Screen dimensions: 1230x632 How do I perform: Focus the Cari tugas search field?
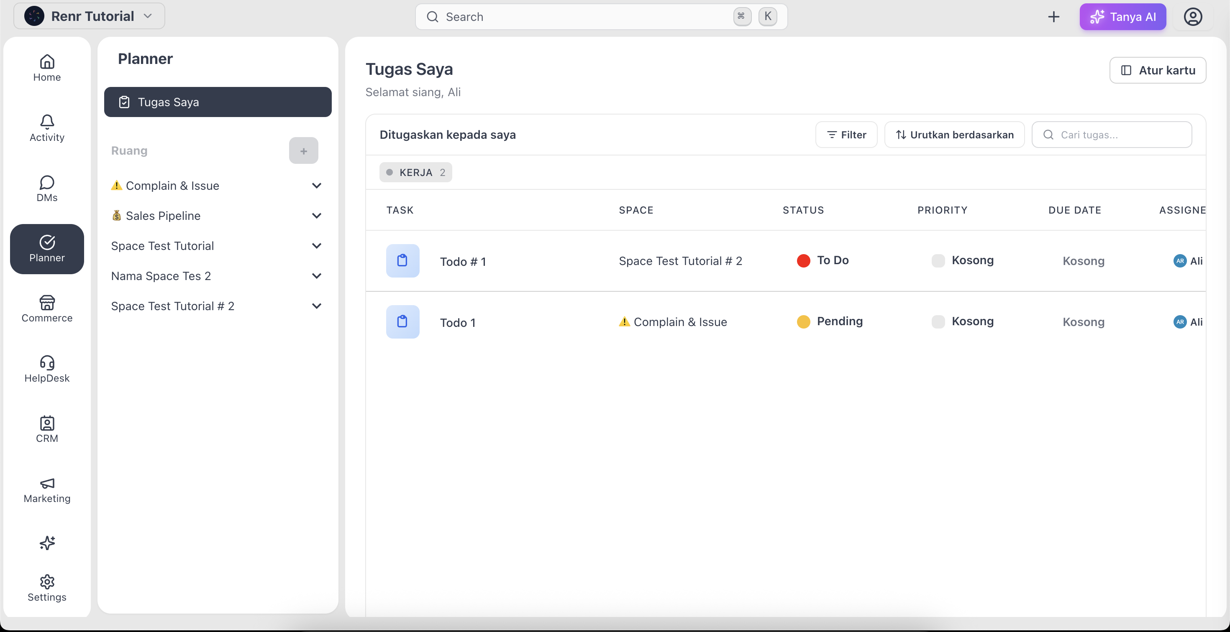tap(1112, 135)
